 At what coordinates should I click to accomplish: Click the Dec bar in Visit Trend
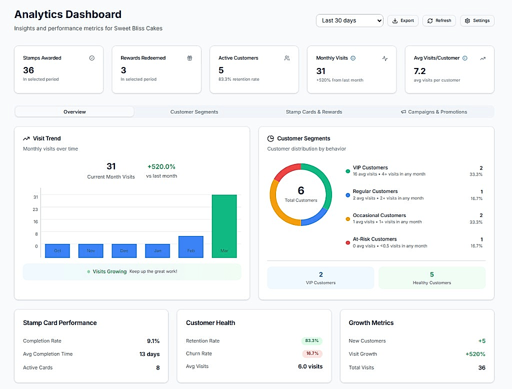point(124,251)
